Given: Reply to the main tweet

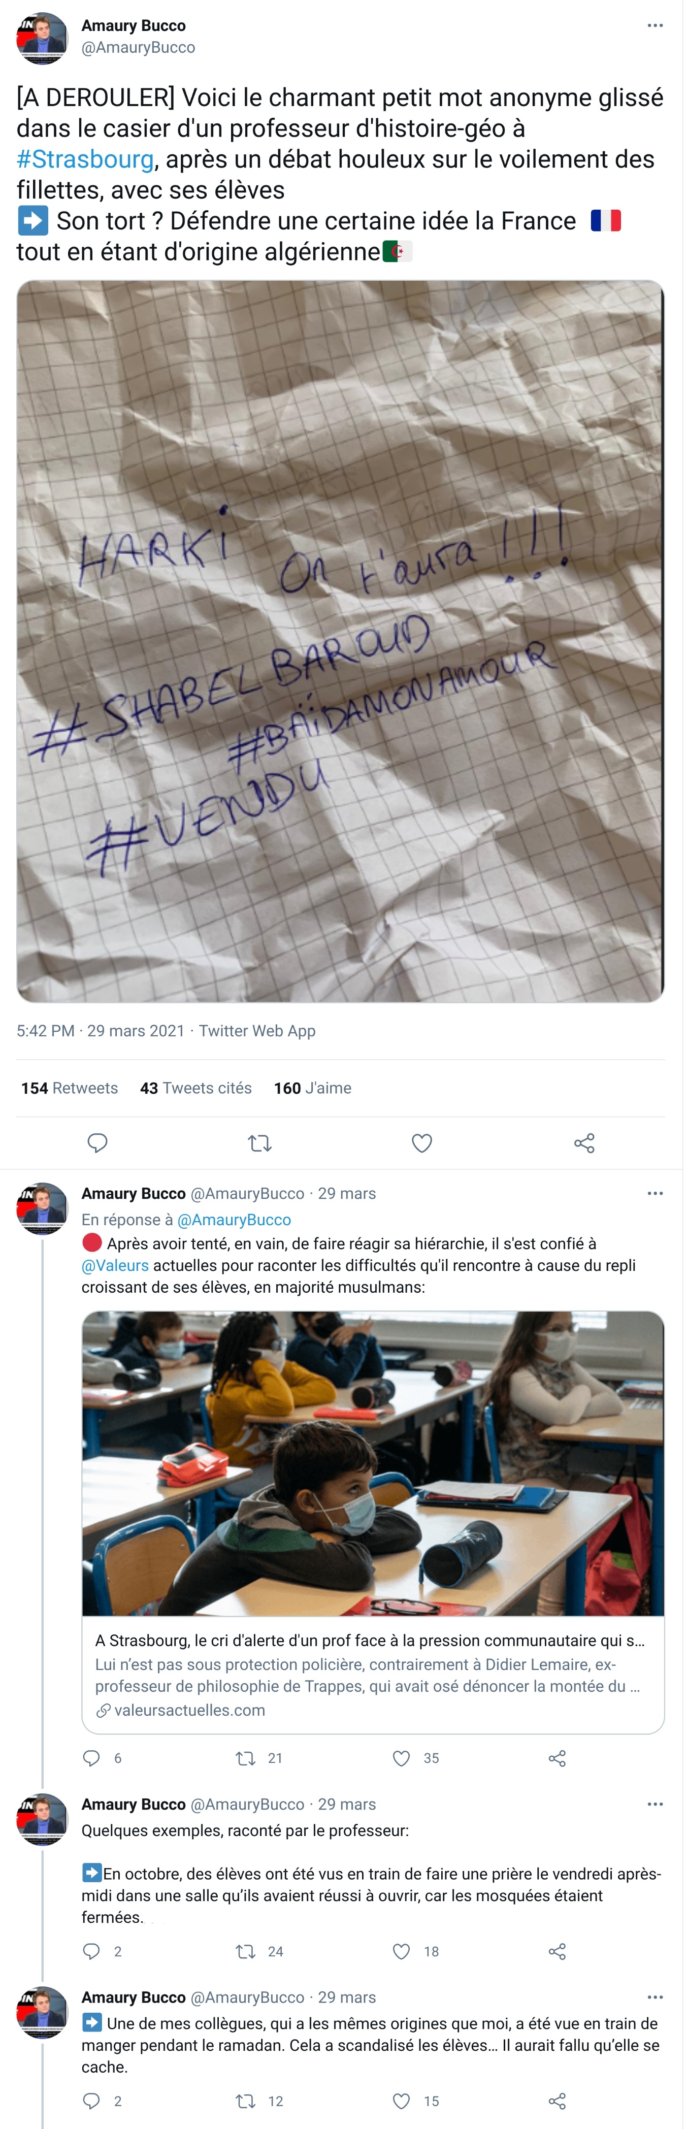Looking at the screenshot, I should click(97, 1143).
